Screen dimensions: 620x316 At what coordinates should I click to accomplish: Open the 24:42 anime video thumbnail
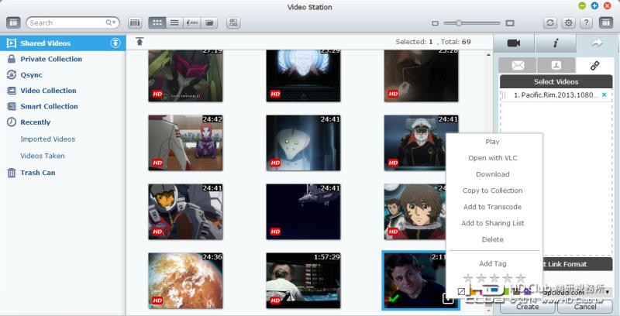185,143
